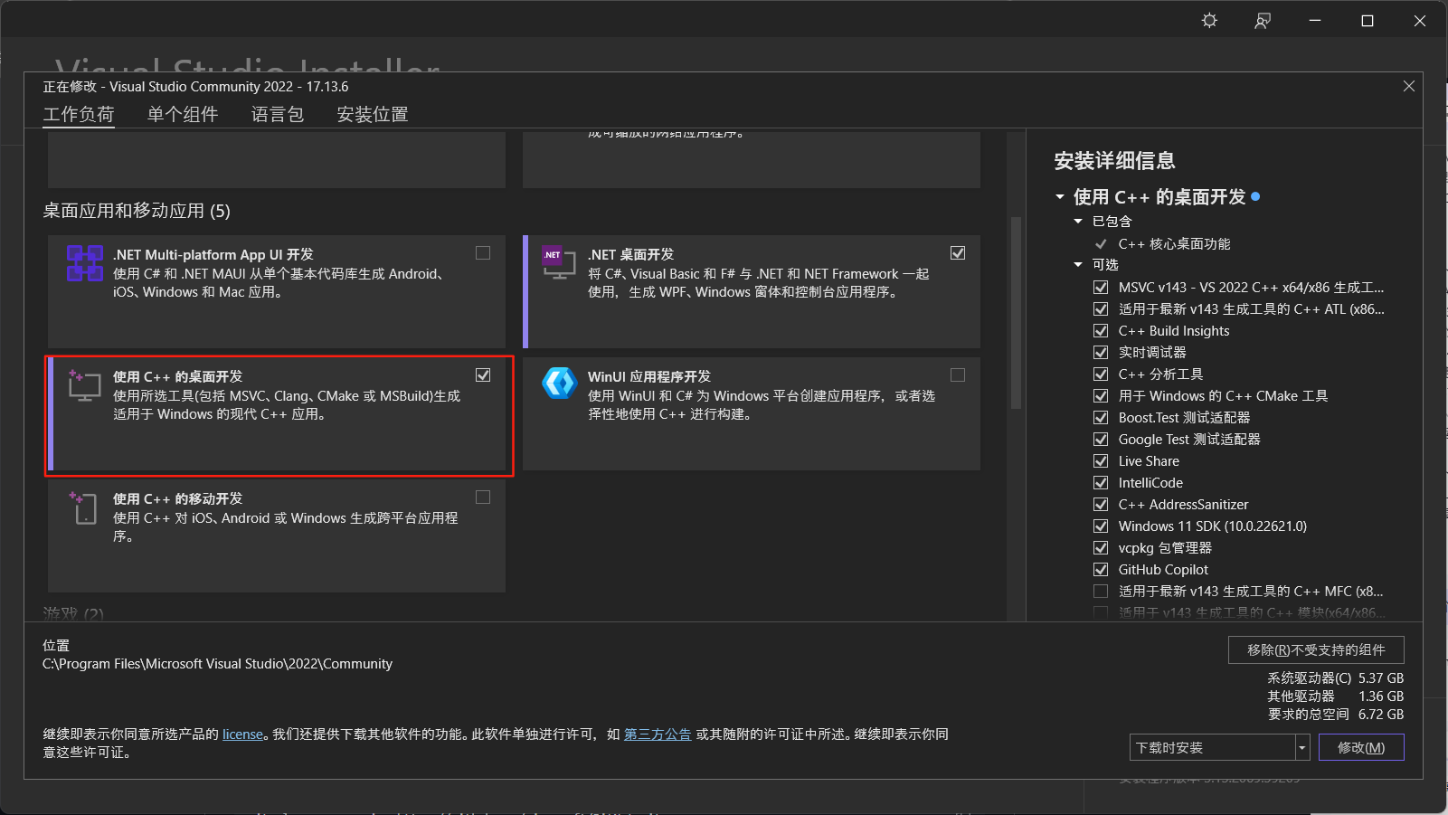Click the WinUI application development icon

(x=559, y=384)
